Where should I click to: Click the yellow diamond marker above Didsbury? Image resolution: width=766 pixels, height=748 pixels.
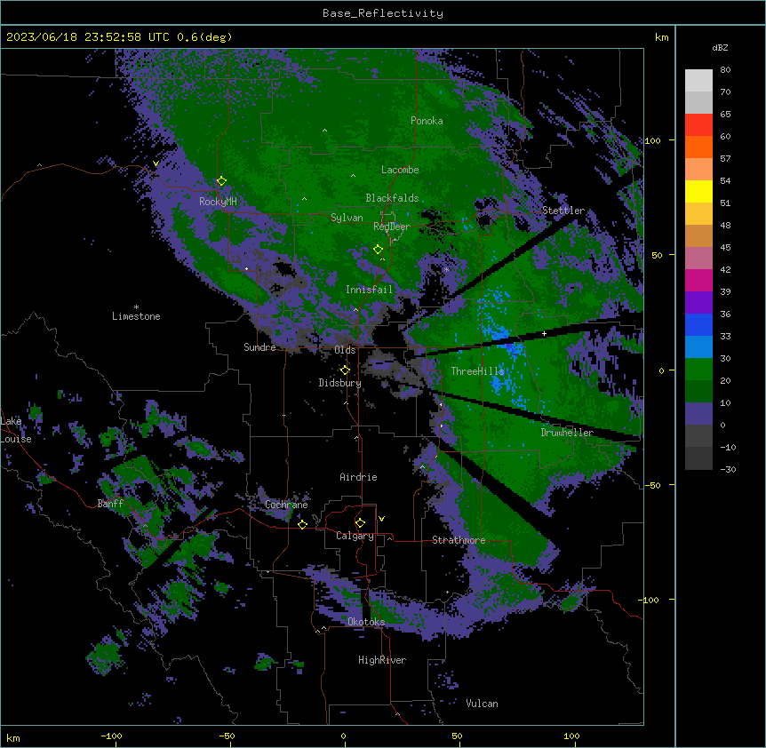click(x=345, y=370)
